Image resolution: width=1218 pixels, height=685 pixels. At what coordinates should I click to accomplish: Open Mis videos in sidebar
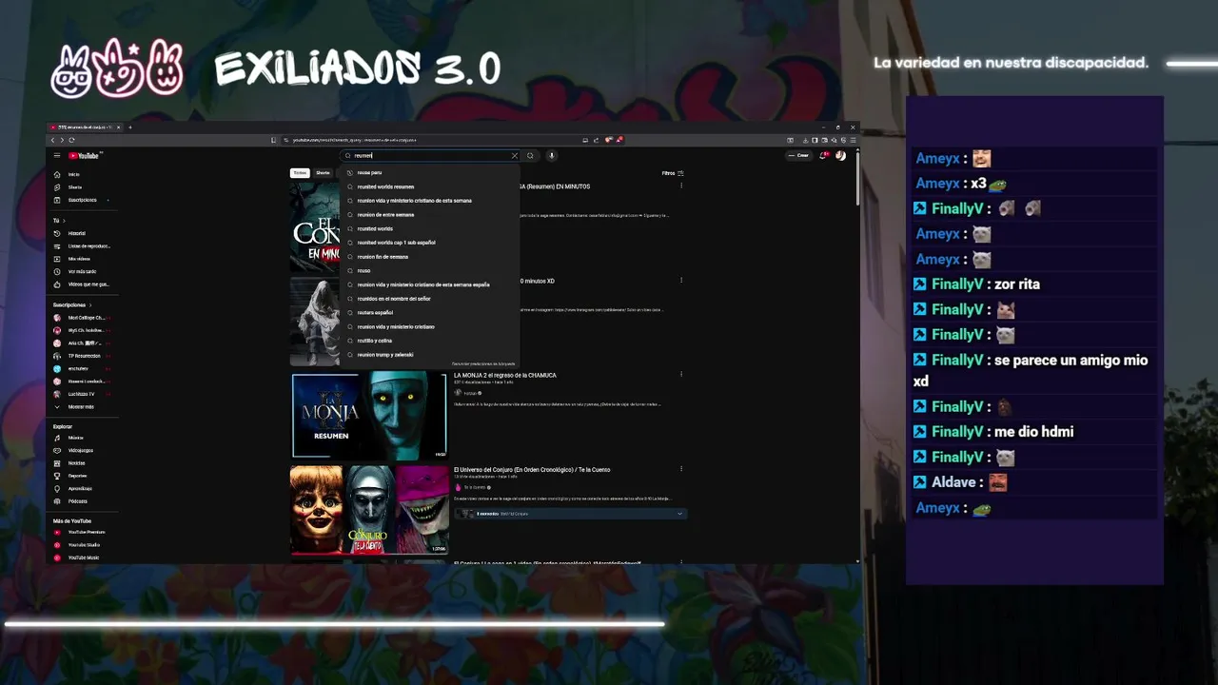click(81, 259)
